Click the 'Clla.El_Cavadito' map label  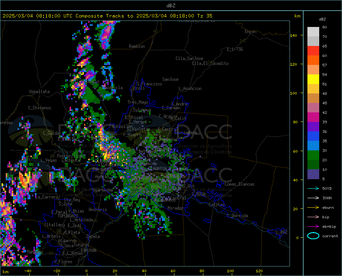click(210, 63)
